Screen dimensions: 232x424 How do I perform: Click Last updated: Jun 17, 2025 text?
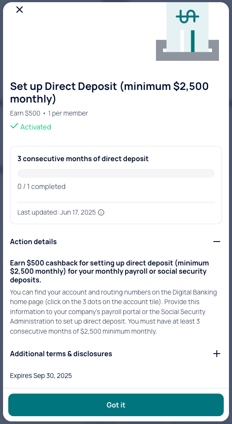coord(56,212)
